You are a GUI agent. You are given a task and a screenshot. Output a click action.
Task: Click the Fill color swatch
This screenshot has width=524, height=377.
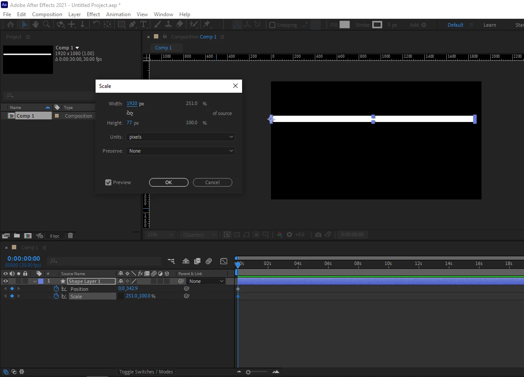pos(345,24)
